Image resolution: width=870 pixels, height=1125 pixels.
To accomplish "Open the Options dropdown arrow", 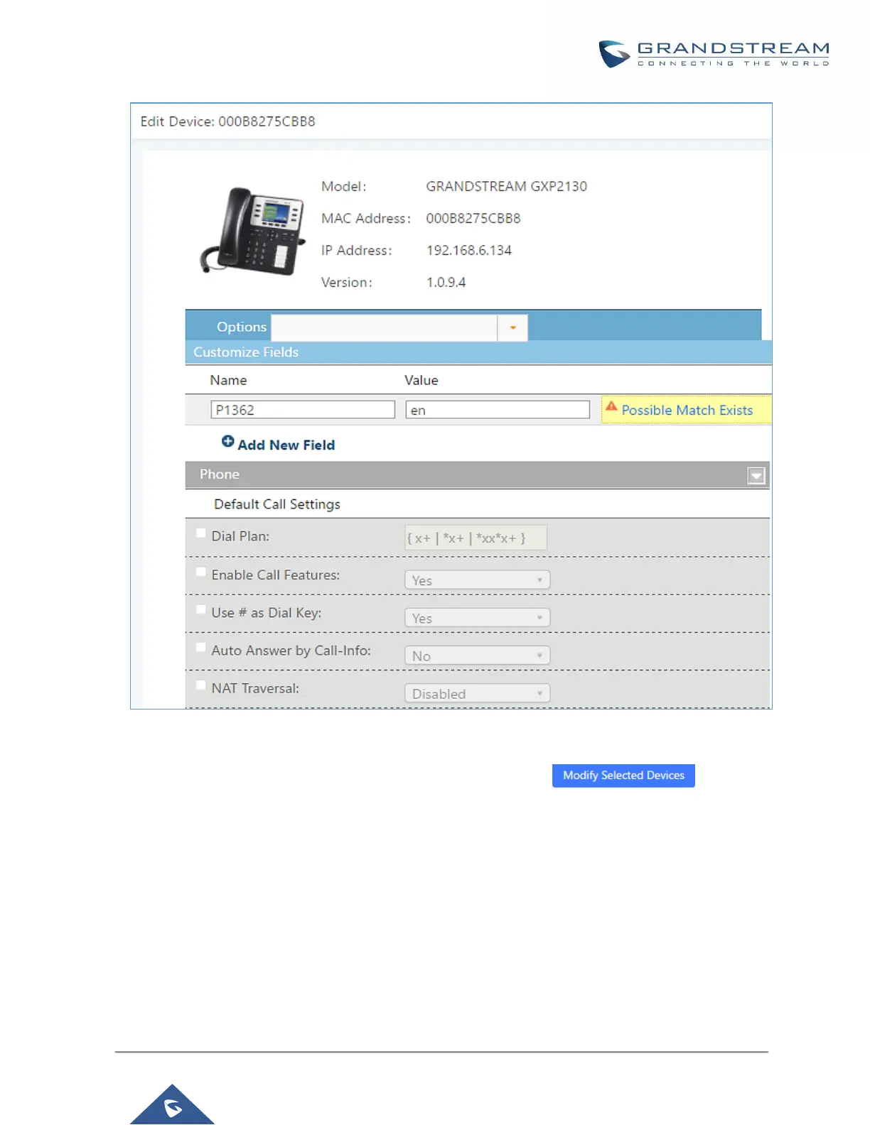I will [512, 327].
